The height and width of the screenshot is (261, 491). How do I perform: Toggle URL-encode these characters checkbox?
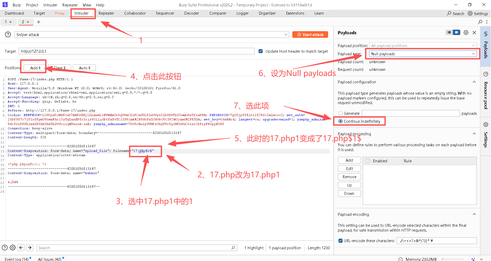(x=340, y=241)
